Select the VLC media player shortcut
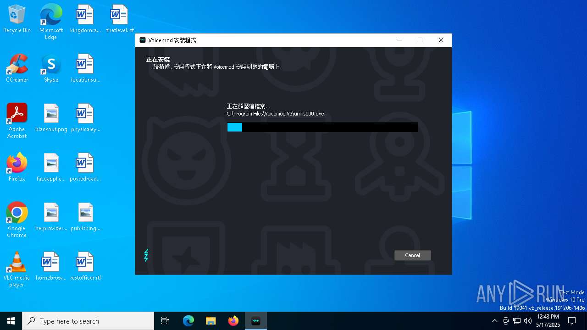The width and height of the screenshot is (587, 330). [17, 269]
